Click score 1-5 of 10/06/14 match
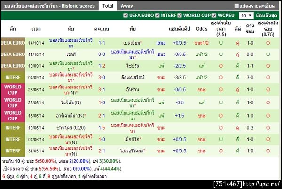 pyautogui.click(x=102, y=128)
